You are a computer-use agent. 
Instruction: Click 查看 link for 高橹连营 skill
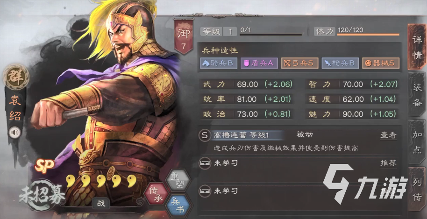[x=388, y=135]
